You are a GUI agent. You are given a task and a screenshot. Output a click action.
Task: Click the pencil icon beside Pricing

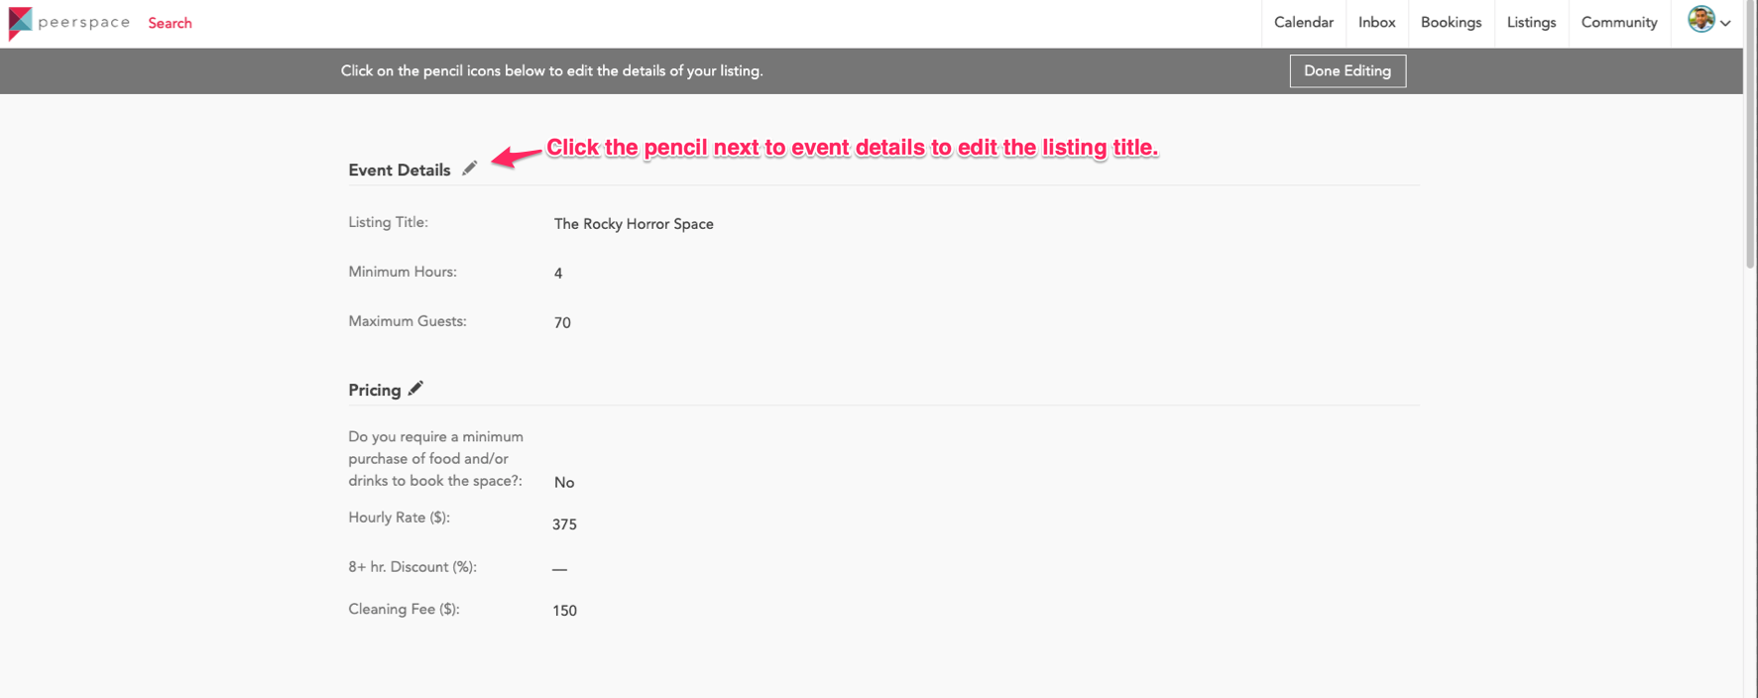[415, 389]
